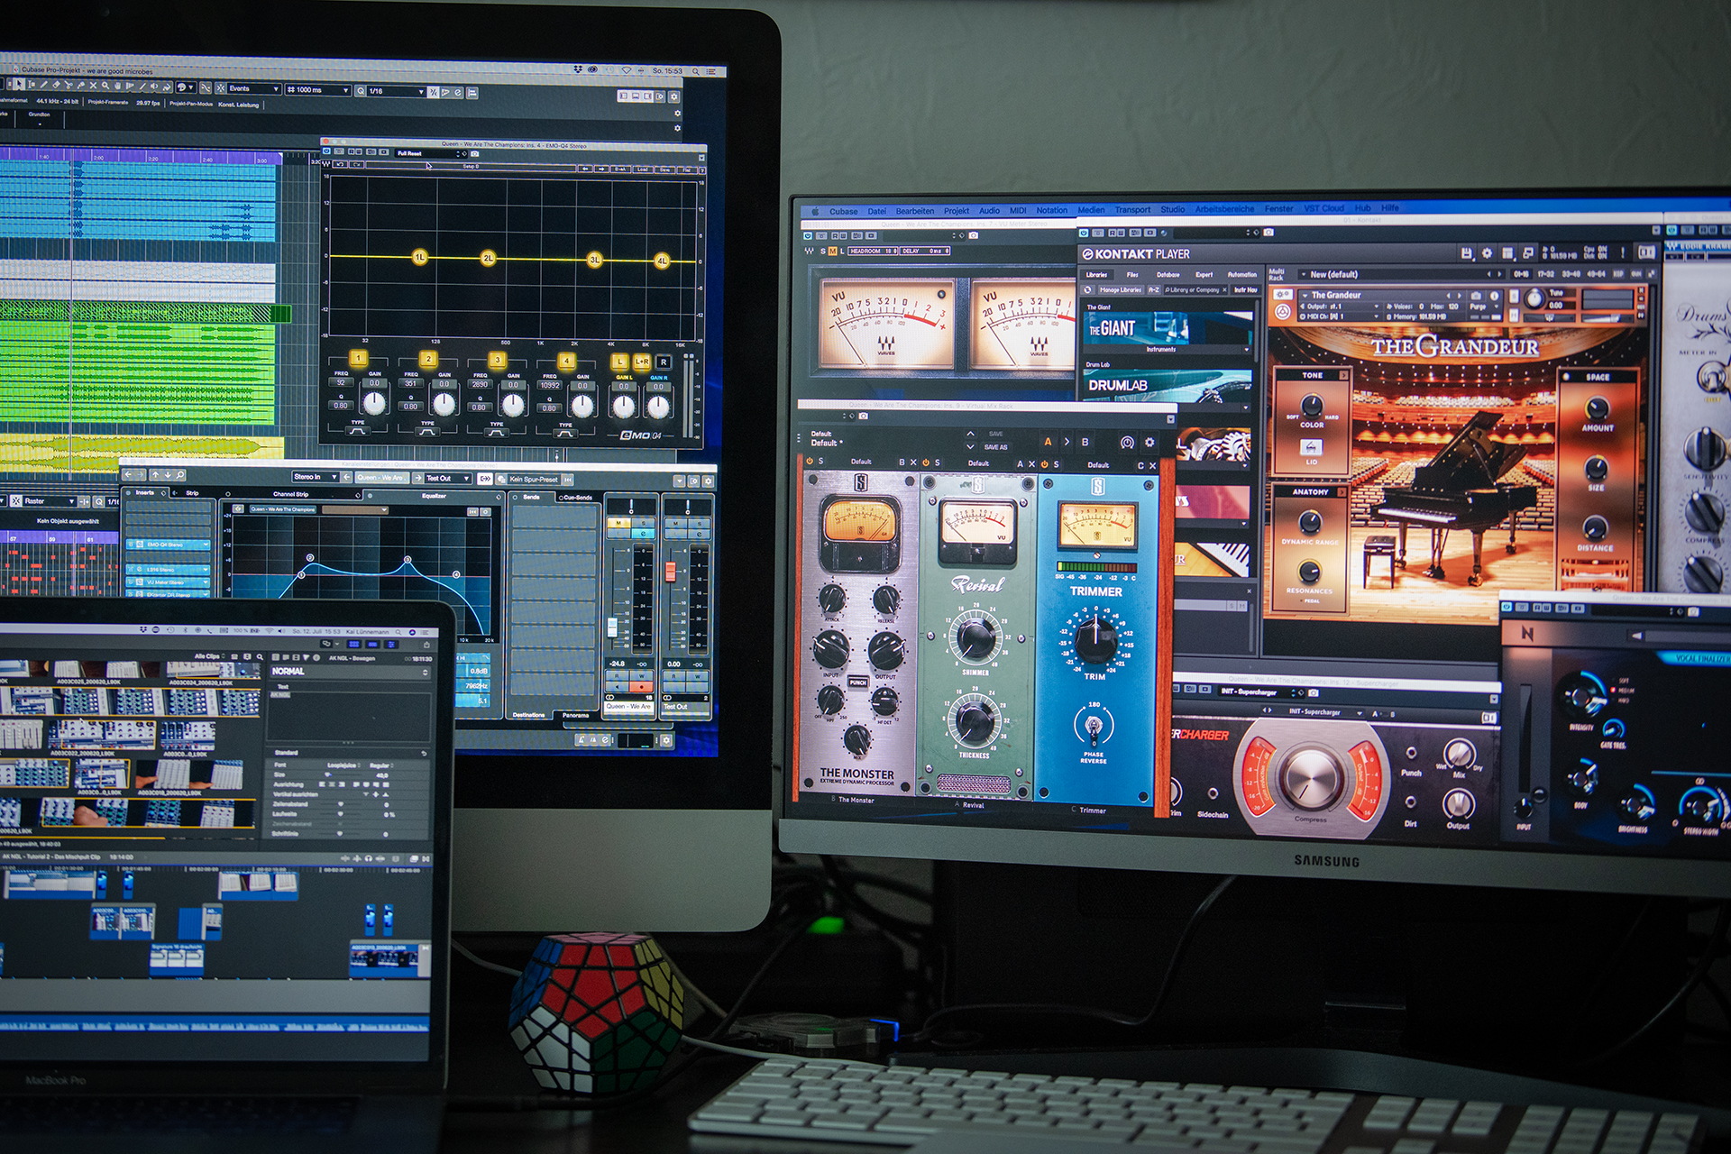Screen dimensions: 1731x1154
Task: Click the Manage Libraries button
Action: [x=1121, y=289]
